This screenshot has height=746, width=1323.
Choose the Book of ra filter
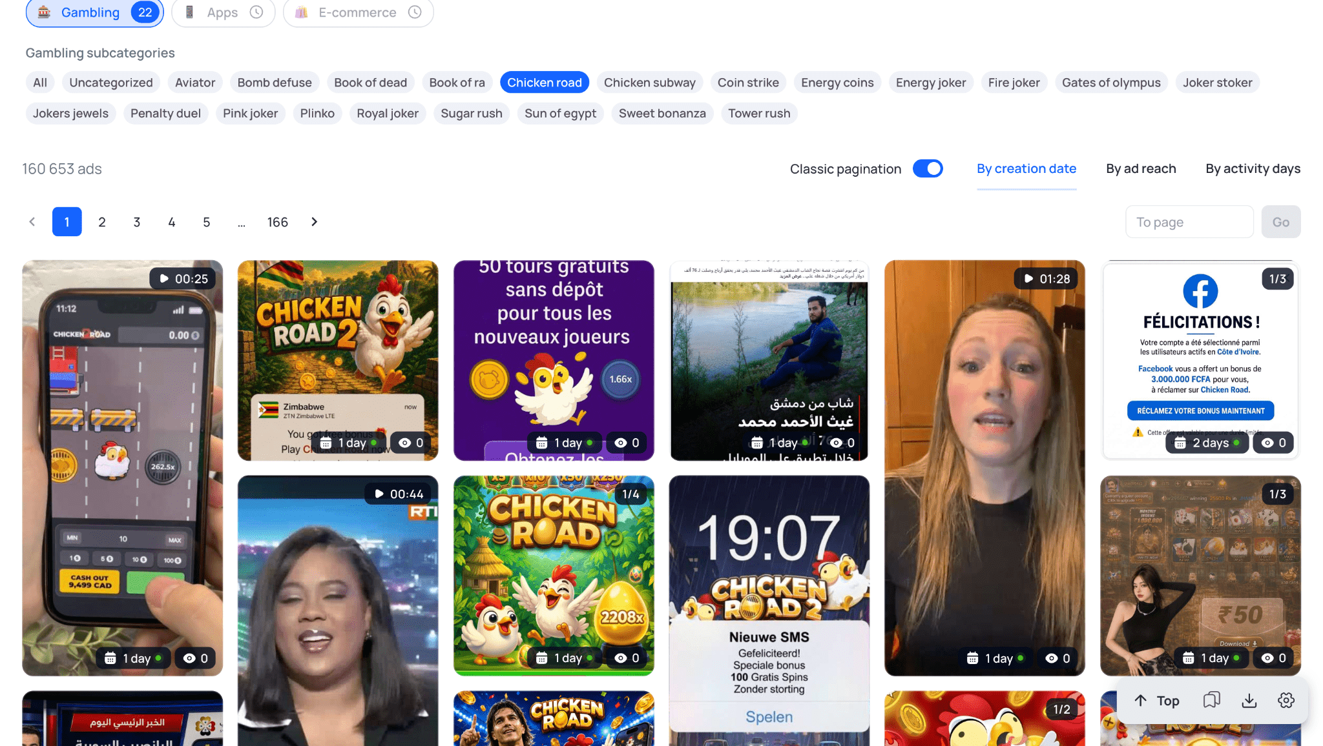click(x=457, y=83)
